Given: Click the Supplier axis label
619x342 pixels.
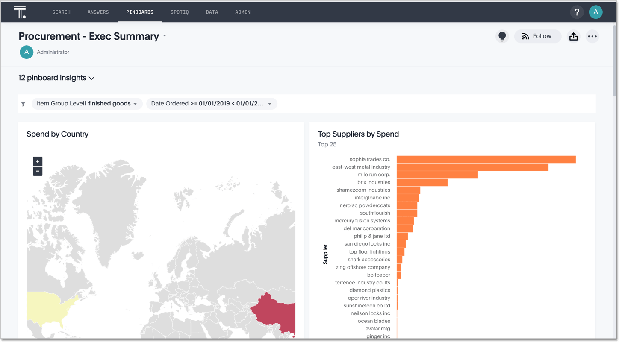Looking at the screenshot, I should [x=325, y=254].
